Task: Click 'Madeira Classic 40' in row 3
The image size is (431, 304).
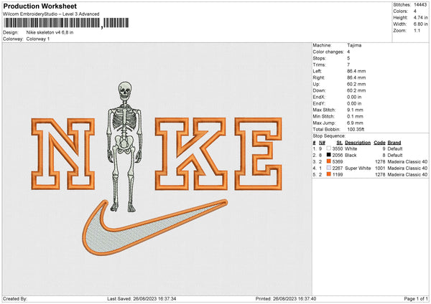Action: pos(407,161)
